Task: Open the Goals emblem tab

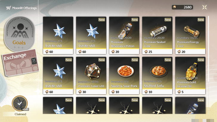Action: coord(20,34)
